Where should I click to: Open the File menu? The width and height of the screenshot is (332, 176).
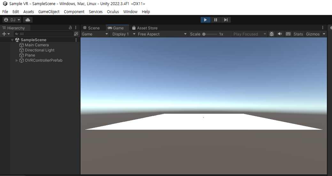pos(5,11)
